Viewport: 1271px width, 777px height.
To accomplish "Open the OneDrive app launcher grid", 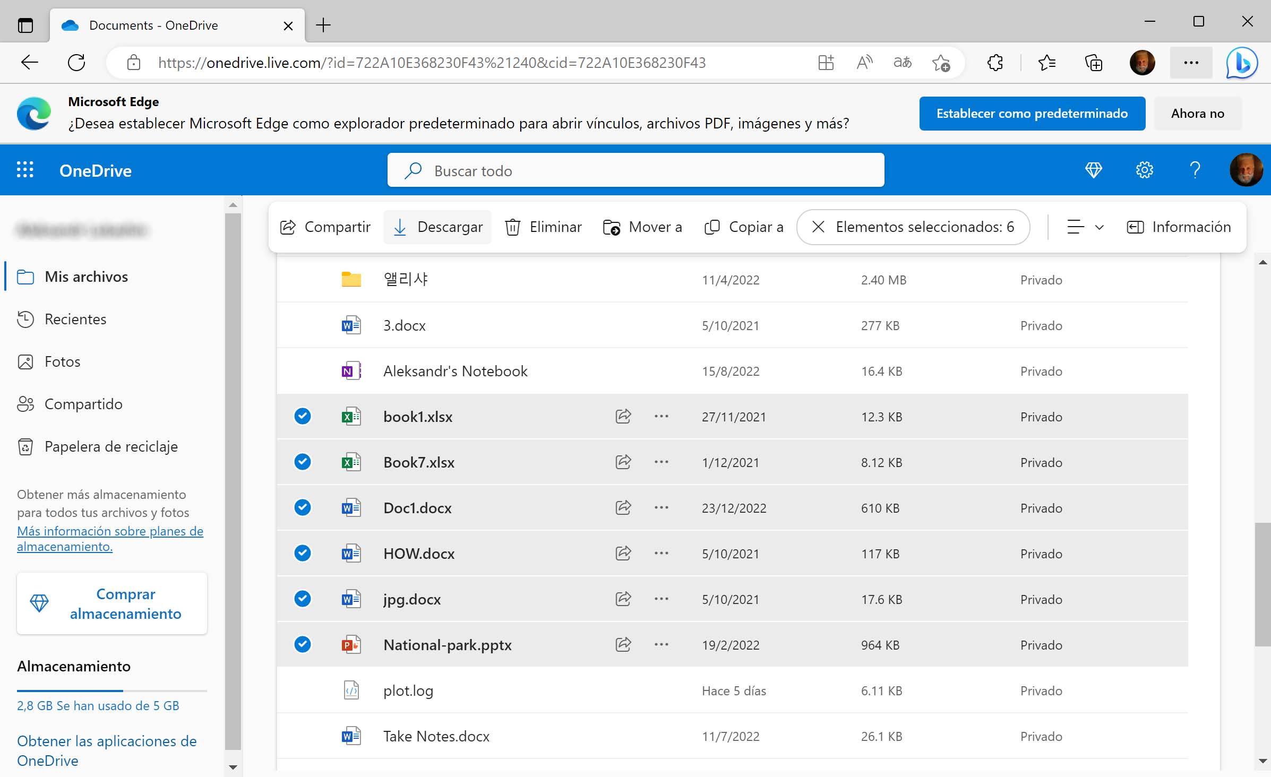I will point(25,170).
